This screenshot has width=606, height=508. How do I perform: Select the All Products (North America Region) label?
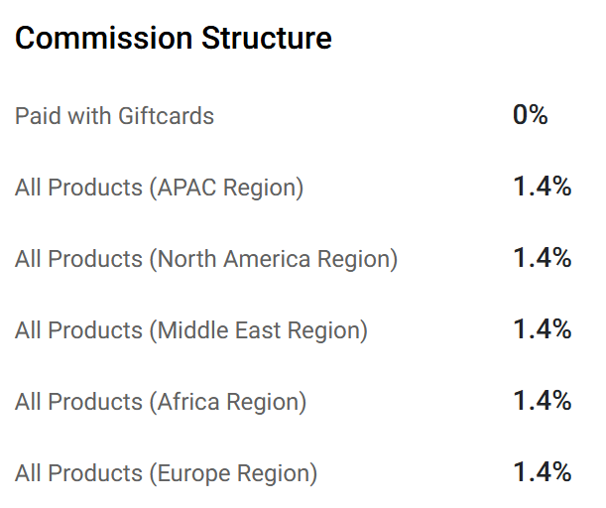pos(205,259)
